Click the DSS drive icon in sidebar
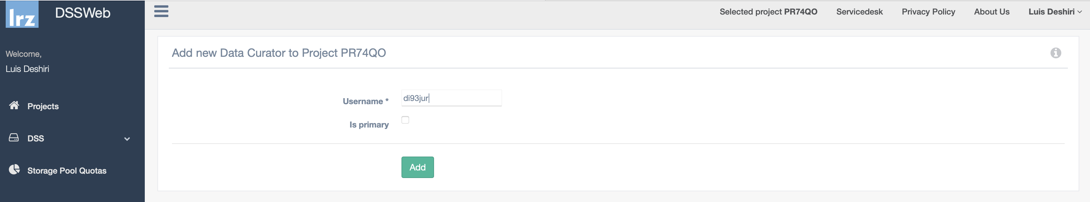 coord(14,137)
